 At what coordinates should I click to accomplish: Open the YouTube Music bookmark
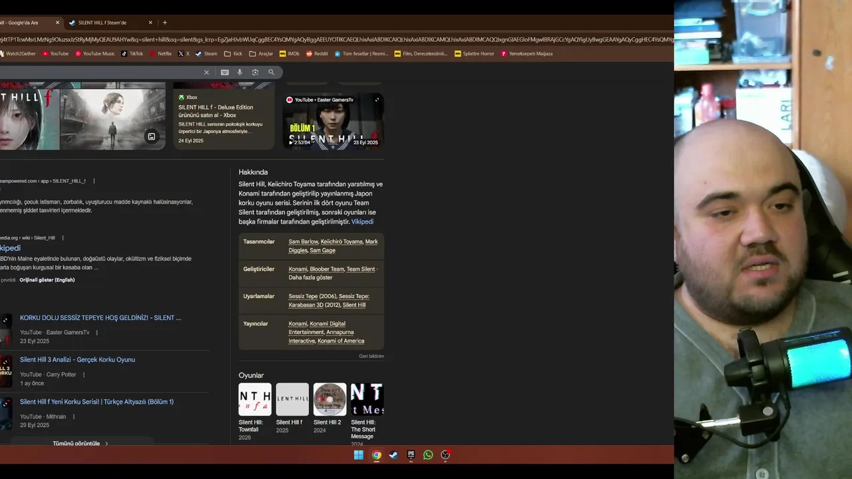pos(95,53)
